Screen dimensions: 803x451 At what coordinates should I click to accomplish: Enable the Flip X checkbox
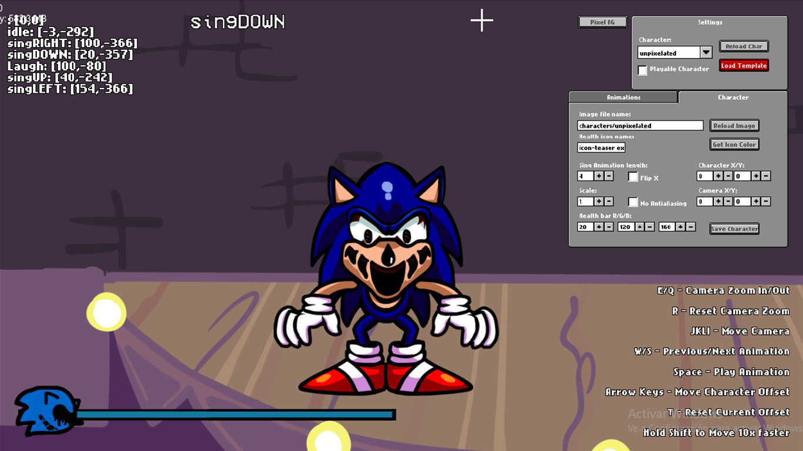633,177
